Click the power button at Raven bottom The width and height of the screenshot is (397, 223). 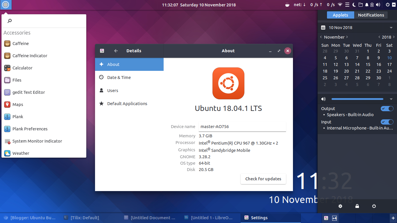(x=374, y=206)
